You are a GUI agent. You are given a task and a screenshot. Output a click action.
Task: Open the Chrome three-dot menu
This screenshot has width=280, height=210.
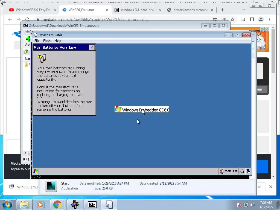click(270, 19)
